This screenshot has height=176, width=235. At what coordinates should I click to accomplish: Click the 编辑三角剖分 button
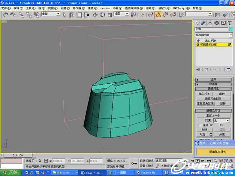pyautogui.click(x=213, y=99)
